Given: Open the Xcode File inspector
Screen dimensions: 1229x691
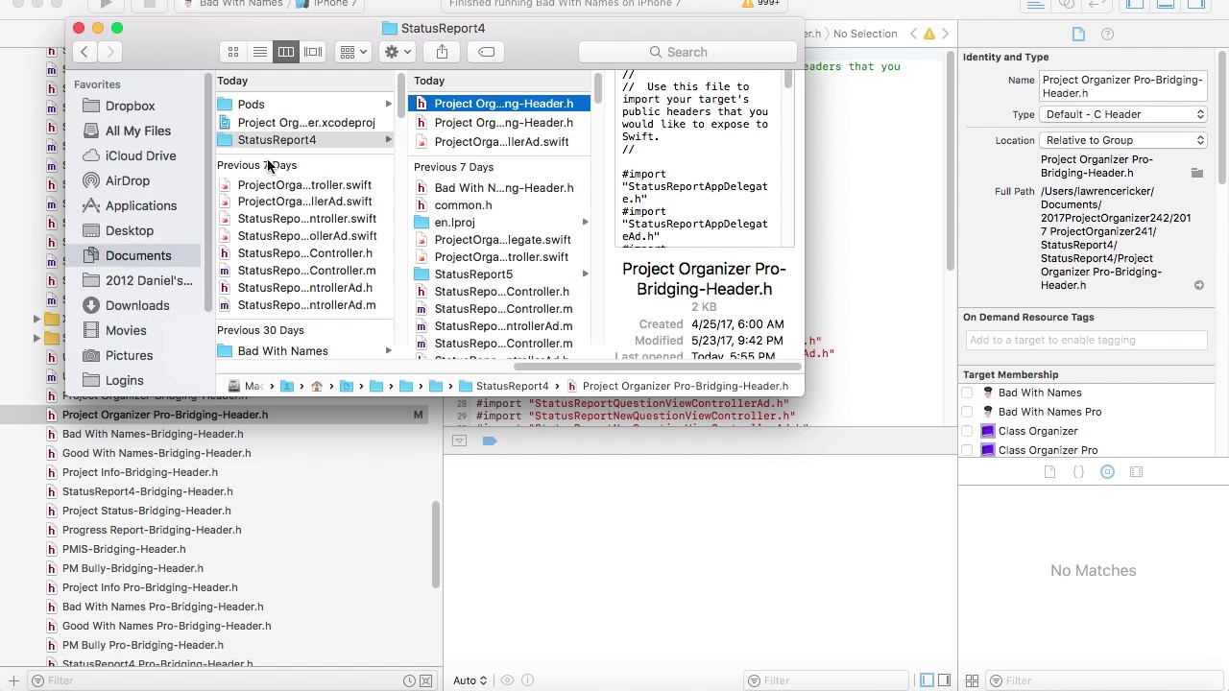Looking at the screenshot, I should pyautogui.click(x=1078, y=35).
